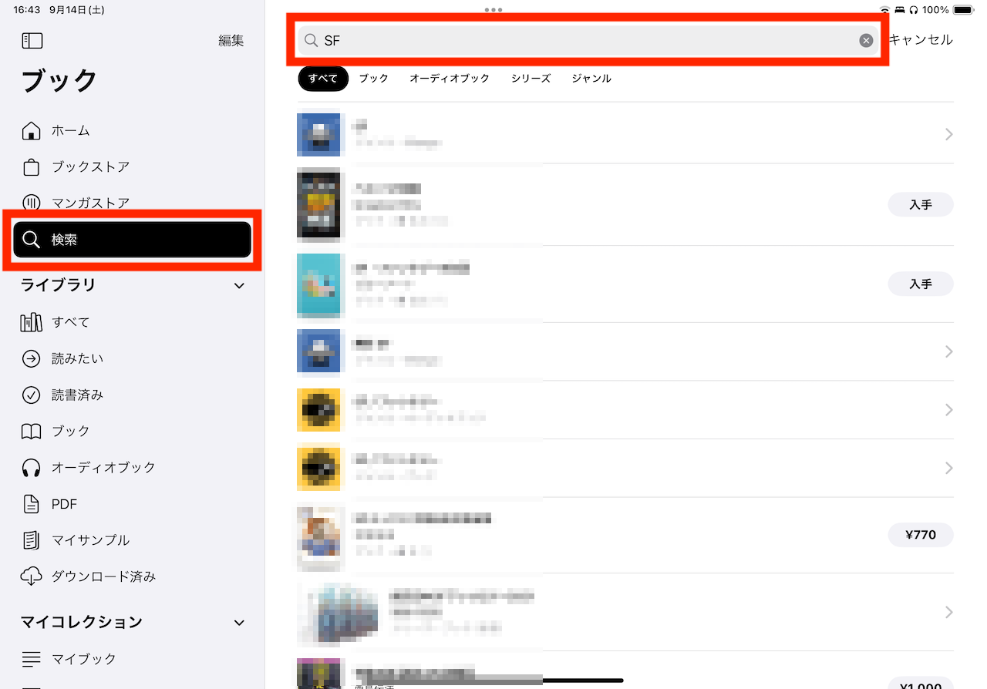Viewport: 987px width, 689px height.
Task: Select the ジャンル filter tab
Action: 591,79
